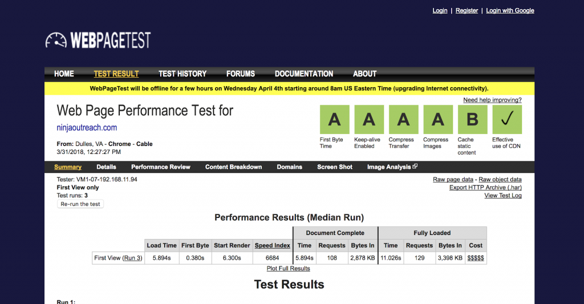
Task: Click the Compress Transfer grade box
Action: (403, 119)
